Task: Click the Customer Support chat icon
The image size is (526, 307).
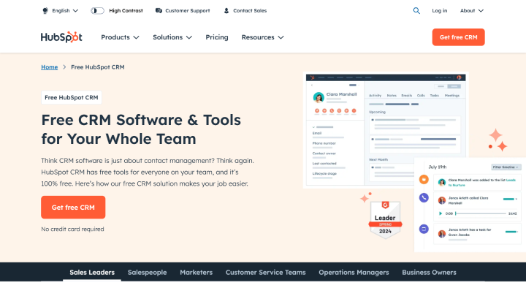Action: [159, 11]
